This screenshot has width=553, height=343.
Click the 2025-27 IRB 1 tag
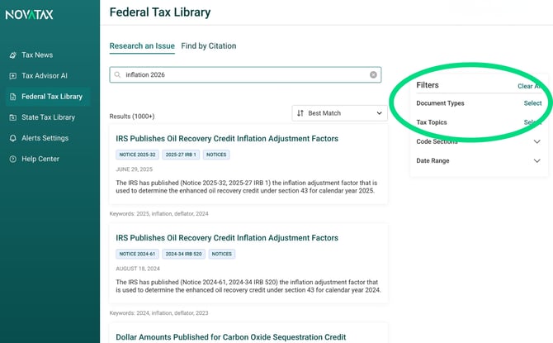(181, 155)
